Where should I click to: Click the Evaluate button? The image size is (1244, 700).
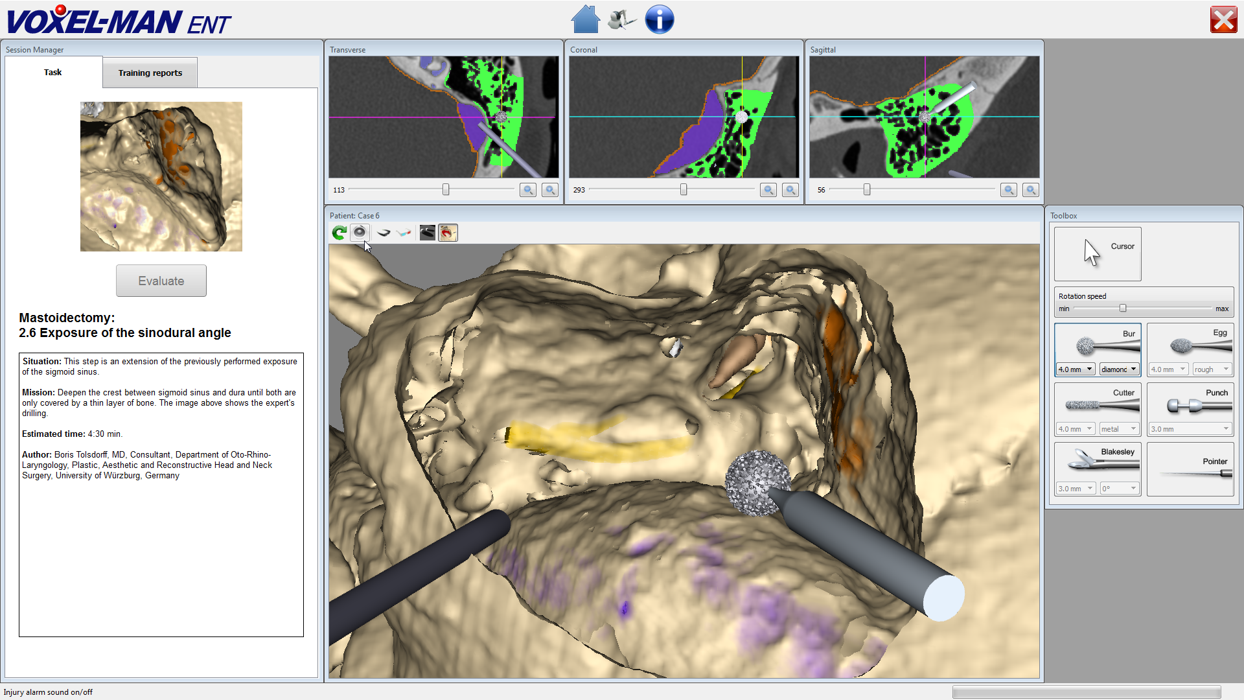(x=161, y=281)
